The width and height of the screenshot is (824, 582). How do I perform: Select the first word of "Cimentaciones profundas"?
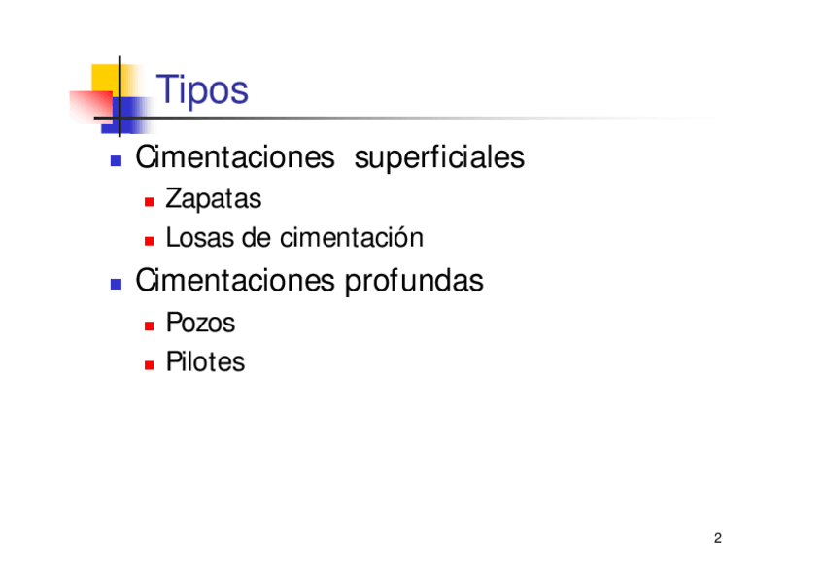[234, 282]
